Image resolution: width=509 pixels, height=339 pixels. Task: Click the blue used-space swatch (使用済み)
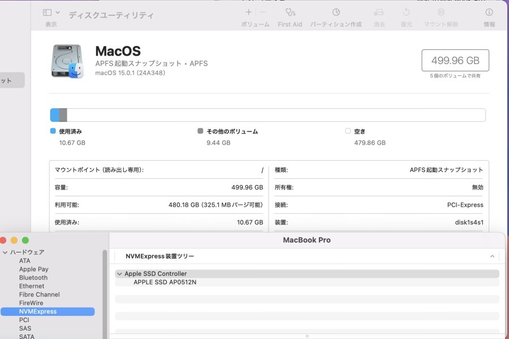(x=53, y=131)
